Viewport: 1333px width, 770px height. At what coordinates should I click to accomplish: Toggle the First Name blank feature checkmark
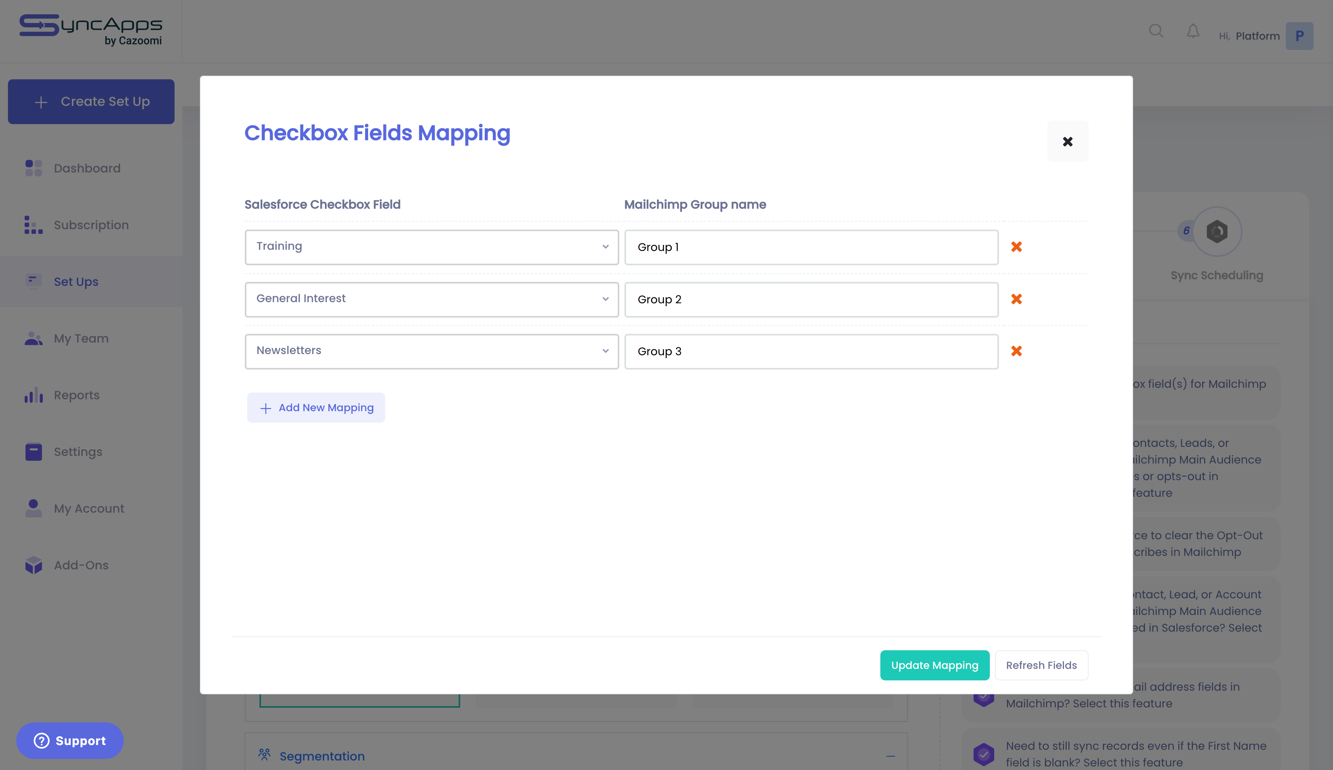pyautogui.click(x=983, y=754)
